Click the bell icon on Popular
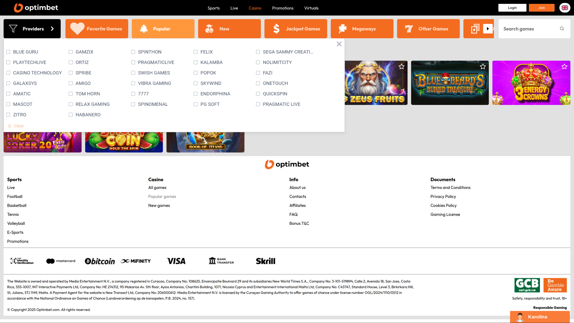The width and height of the screenshot is (574, 323). (144, 29)
